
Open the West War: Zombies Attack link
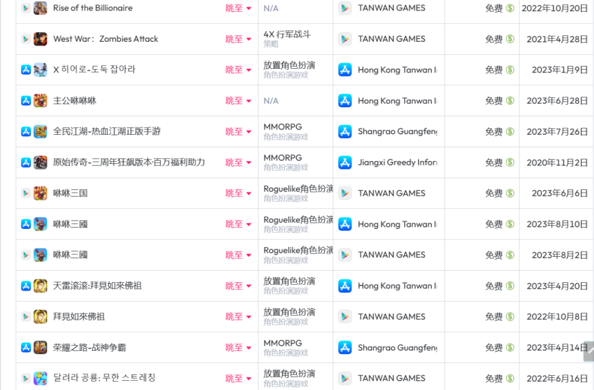click(106, 39)
